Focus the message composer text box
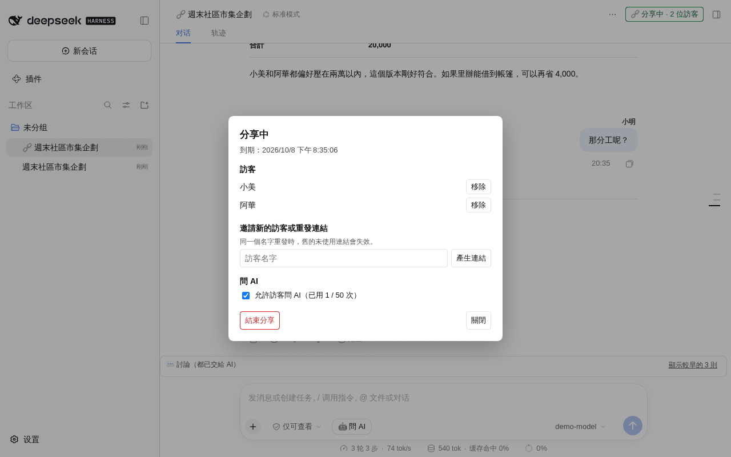Image resolution: width=731 pixels, height=457 pixels. click(x=444, y=398)
